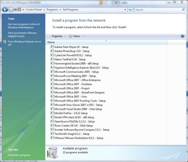Select Microsoft Office 2007 - Project
This screenshot has height=162, width=188.
(72, 88)
